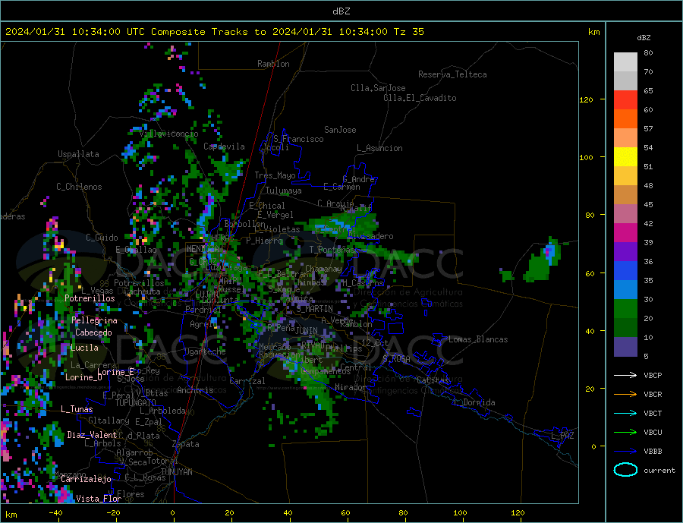Click the L_Tunas station label
Screen dimensions: 683x523
coord(77,409)
